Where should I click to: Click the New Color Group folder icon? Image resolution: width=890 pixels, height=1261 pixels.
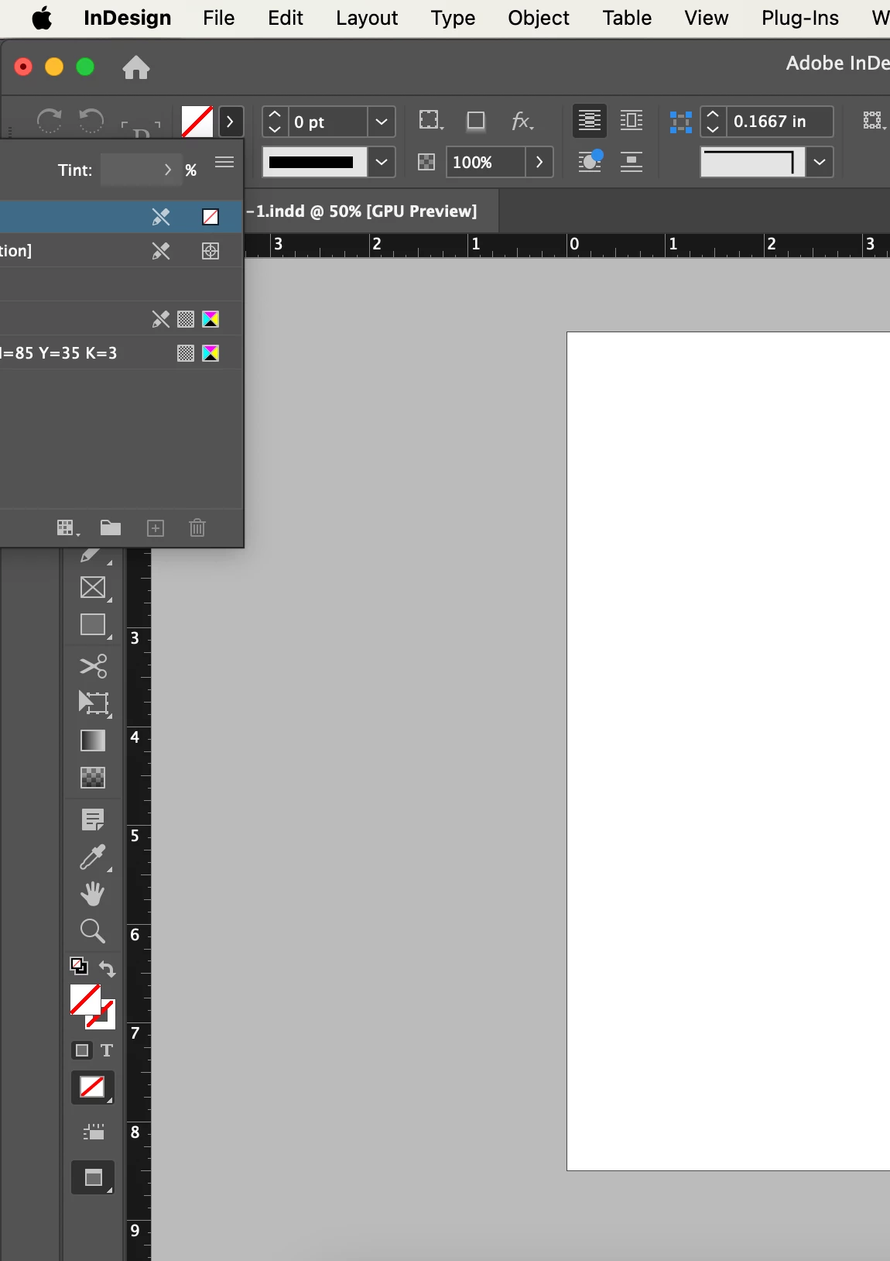tap(111, 528)
